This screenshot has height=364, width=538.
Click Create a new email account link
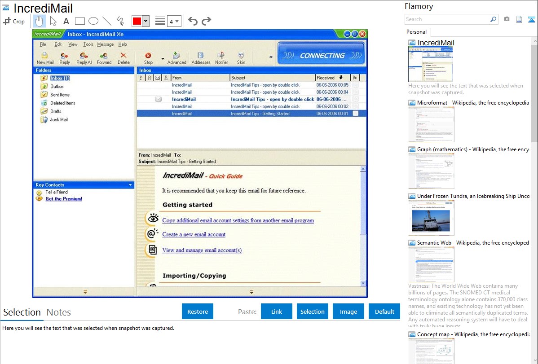[x=194, y=234]
